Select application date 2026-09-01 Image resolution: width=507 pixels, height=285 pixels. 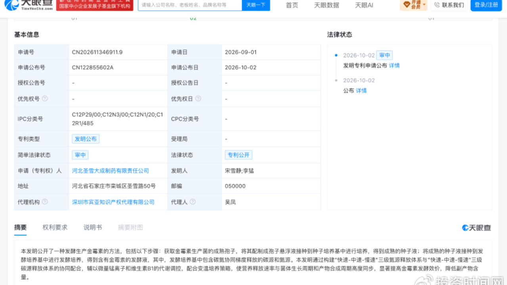tap(241, 52)
